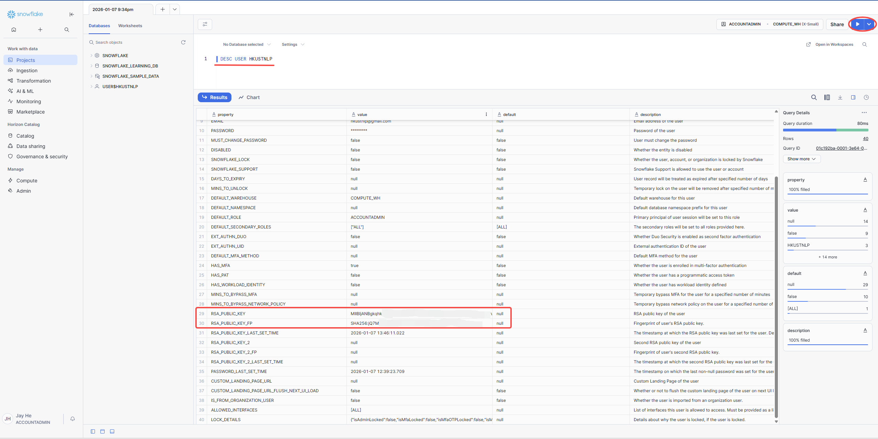Select the Results view tab

pyautogui.click(x=215, y=97)
